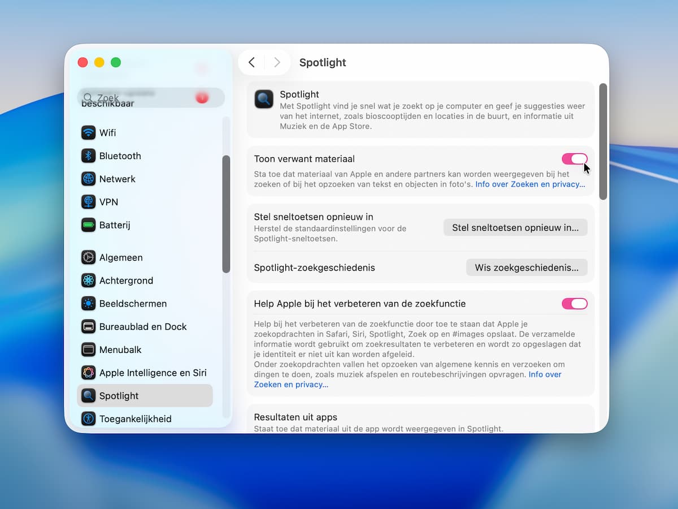The image size is (678, 509).
Task: Select Algemeen in the sidebar
Action: pos(121,257)
